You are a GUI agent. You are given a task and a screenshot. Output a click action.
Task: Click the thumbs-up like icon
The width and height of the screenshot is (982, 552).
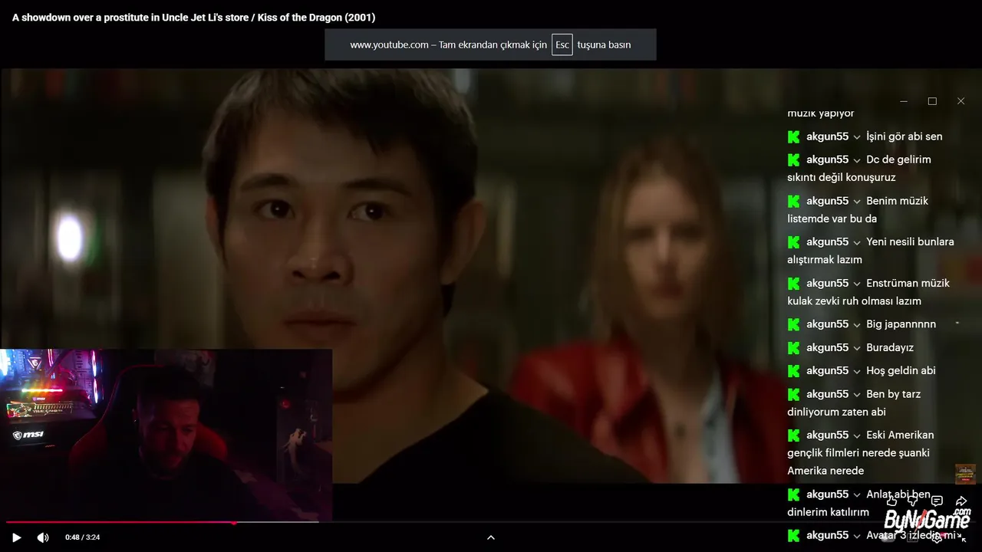(x=891, y=501)
